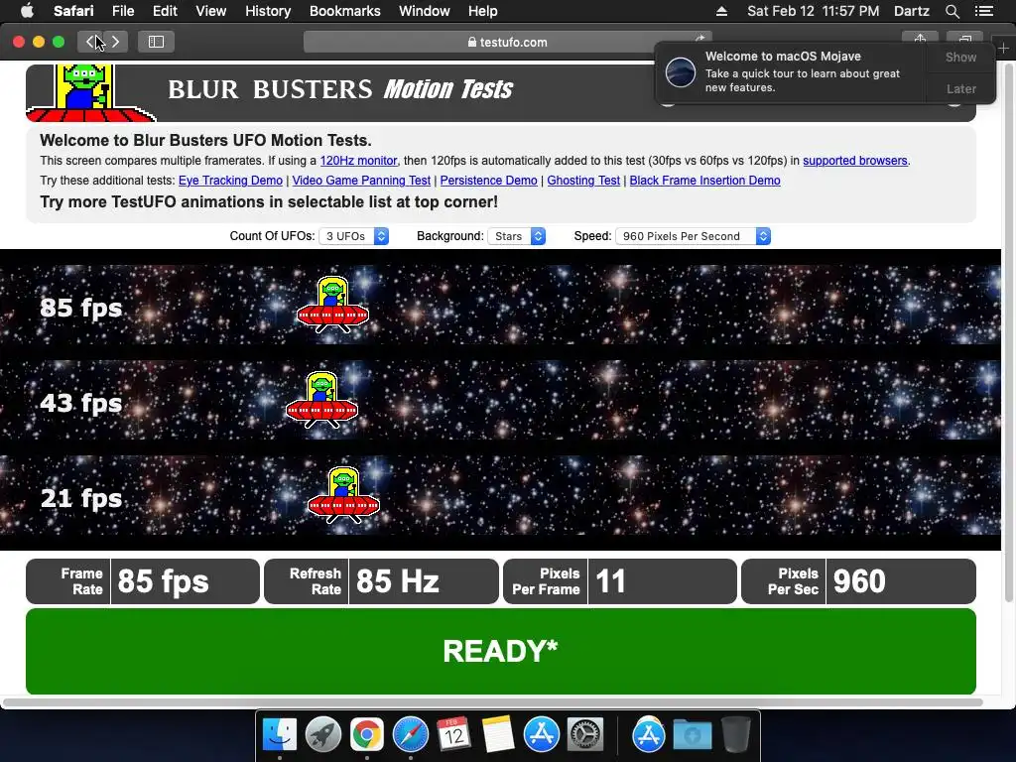Open the Help menu
This screenshot has width=1016, height=762.
(483, 11)
